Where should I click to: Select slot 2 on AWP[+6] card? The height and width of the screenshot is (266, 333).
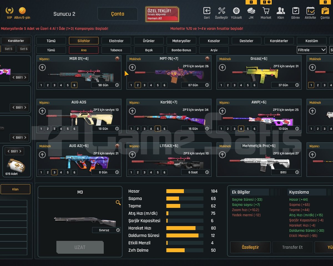click(228, 129)
